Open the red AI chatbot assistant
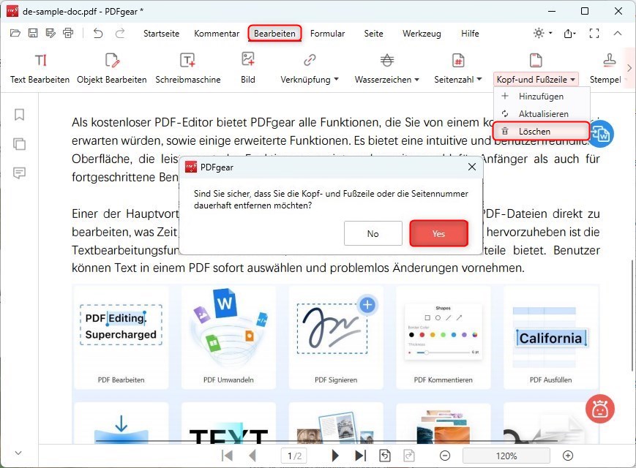 [600, 409]
